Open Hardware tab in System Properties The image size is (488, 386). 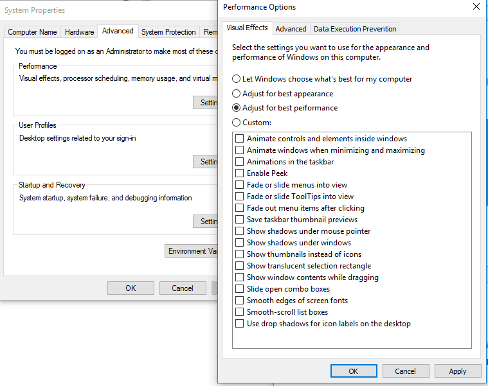pyautogui.click(x=79, y=32)
